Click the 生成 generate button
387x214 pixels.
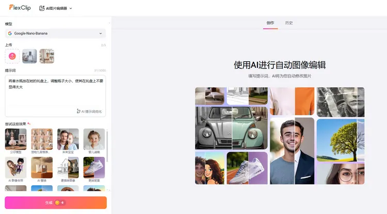(56, 203)
